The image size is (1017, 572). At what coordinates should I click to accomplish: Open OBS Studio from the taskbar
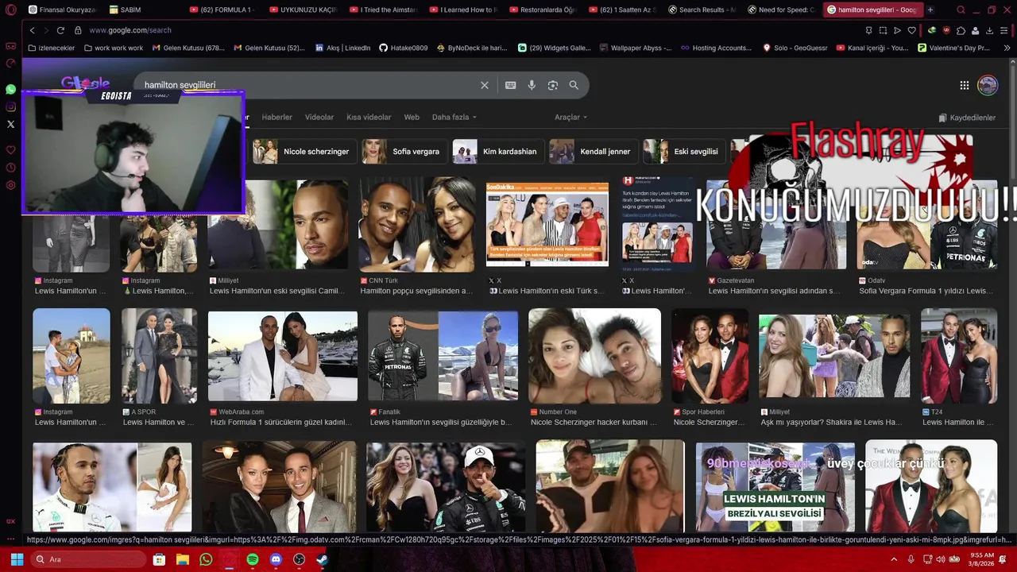[299, 559]
